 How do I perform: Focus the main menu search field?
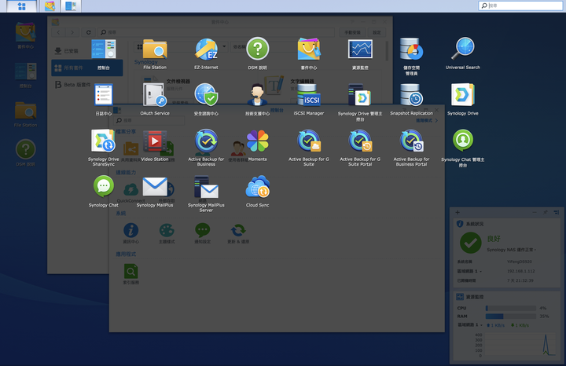(x=520, y=5)
